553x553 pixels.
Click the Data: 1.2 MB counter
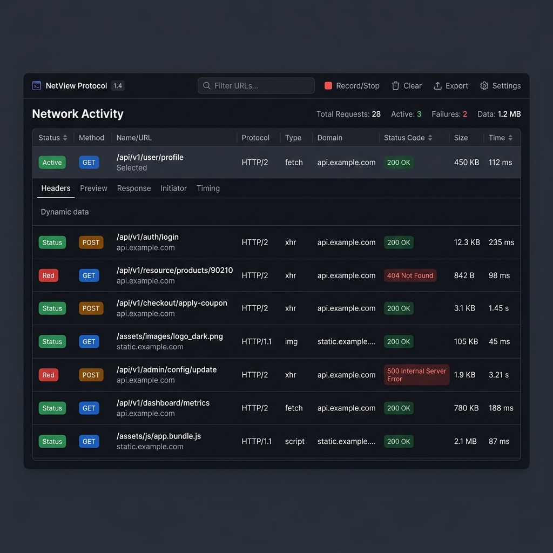[499, 114]
